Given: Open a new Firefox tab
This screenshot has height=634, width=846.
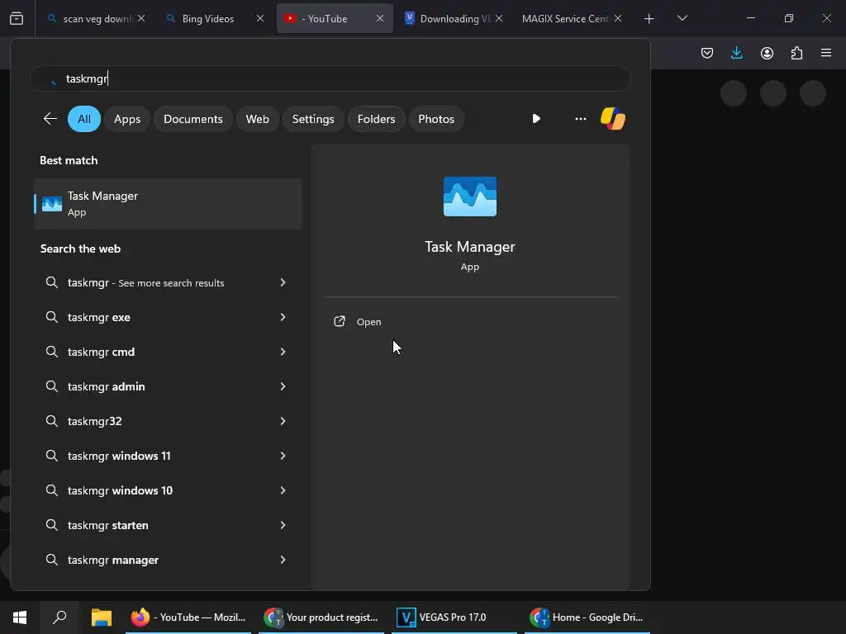Looking at the screenshot, I should (649, 19).
